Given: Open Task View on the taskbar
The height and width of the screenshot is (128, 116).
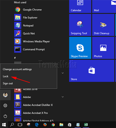Looking at the screenshot, I should click(x=20, y=125).
